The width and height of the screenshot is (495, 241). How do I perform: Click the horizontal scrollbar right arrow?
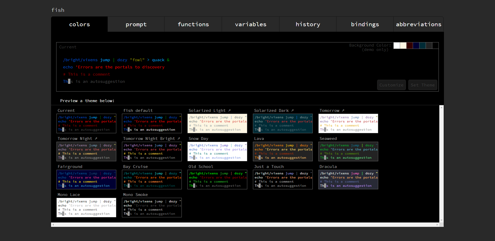tap(437, 225)
